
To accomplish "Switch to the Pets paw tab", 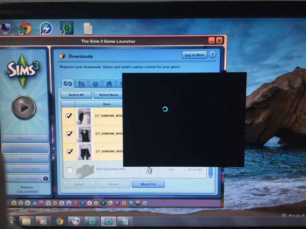I will pos(95,84).
